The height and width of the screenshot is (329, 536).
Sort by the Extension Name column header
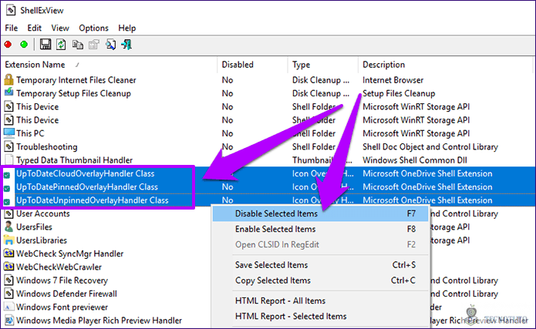point(109,65)
